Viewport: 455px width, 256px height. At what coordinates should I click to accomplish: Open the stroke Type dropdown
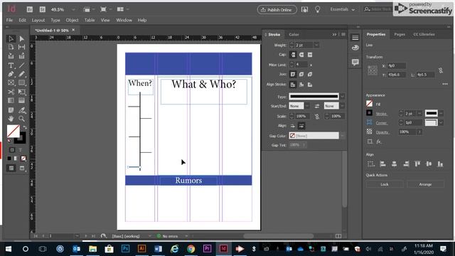click(x=343, y=96)
